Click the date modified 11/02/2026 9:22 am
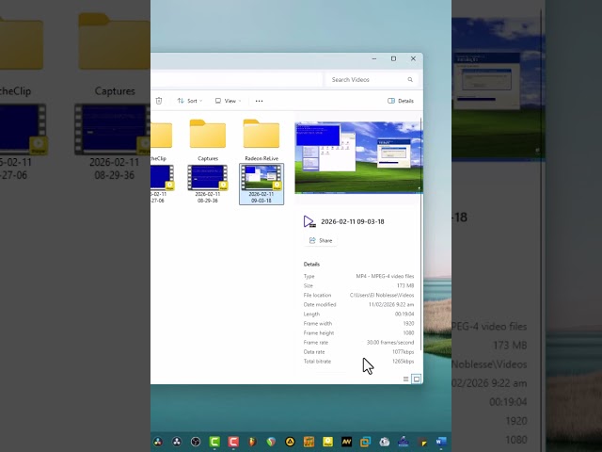The width and height of the screenshot is (602, 452). [x=391, y=304]
